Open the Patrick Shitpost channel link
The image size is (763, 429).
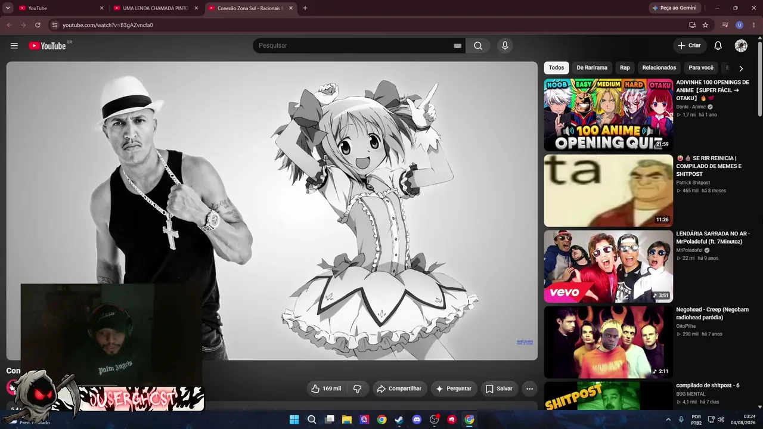point(693,182)
